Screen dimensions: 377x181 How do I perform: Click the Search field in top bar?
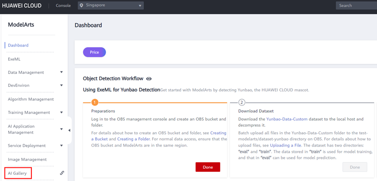pyautogui.click(x=356, y=6)
